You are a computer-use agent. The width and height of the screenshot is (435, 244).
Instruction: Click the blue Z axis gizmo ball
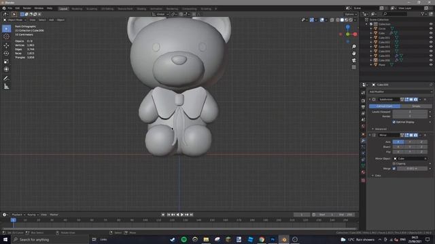tap(348, 27)
